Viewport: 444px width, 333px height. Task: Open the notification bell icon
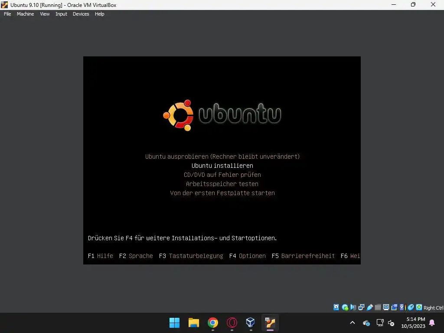tap(432, 323)
